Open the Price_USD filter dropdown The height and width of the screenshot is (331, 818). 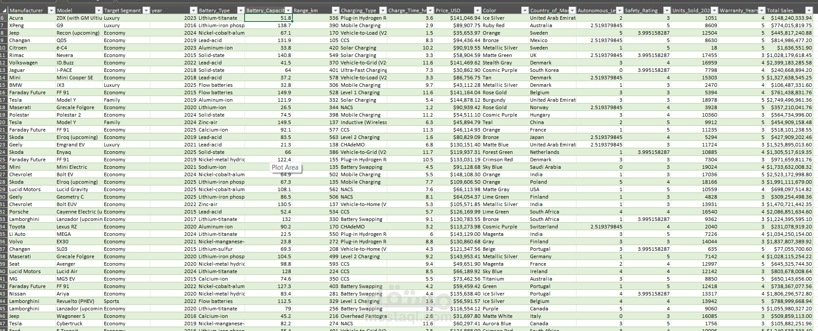(477, 10)
